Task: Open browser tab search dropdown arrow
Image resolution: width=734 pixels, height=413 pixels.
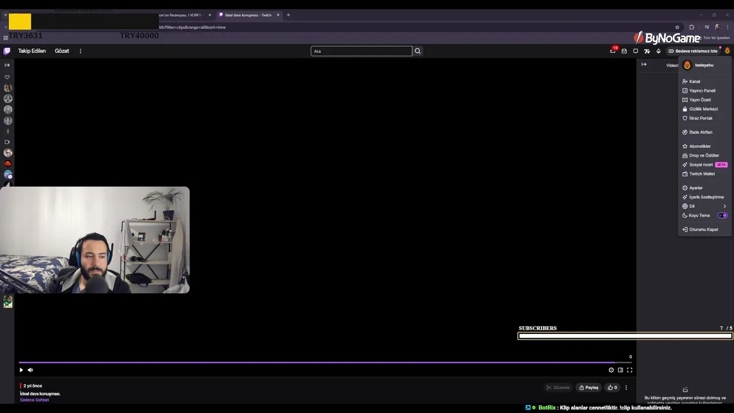Action: coord(5,15)
